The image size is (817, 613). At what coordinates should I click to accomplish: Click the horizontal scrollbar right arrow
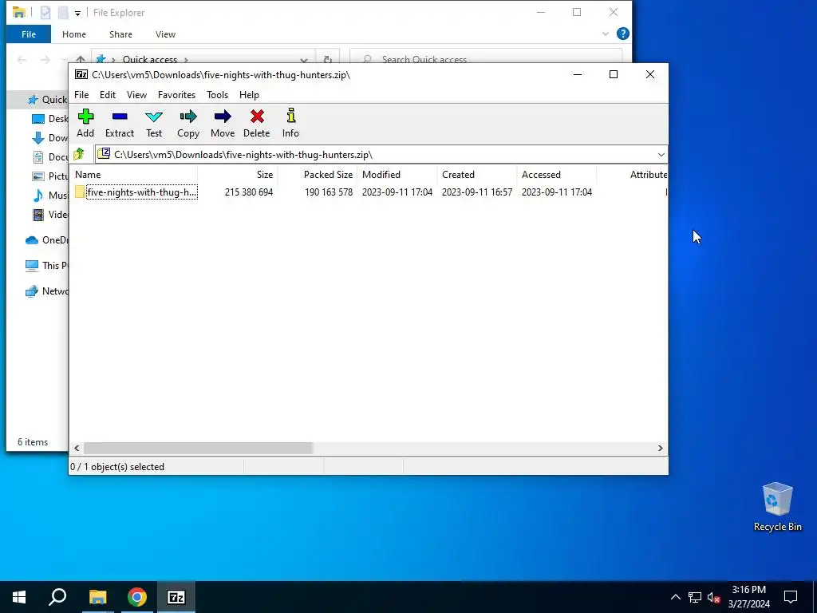click(660, 449)
